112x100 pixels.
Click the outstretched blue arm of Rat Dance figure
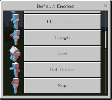tap(11, 69)
